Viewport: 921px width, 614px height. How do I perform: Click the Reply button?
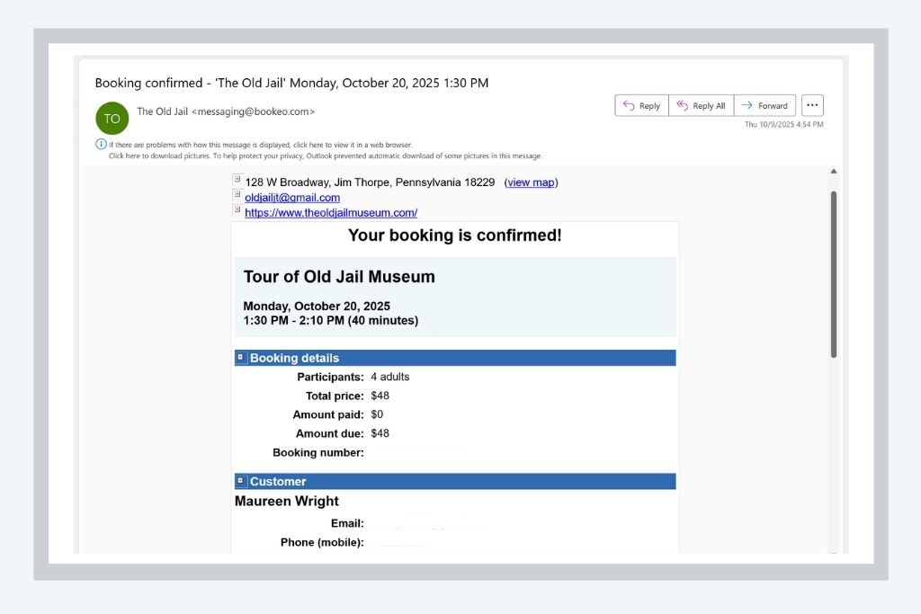(641, 106)
